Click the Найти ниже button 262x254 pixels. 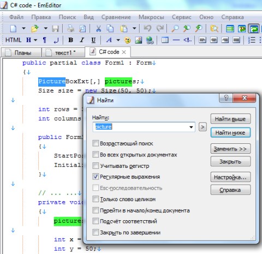tap(230, 132)
